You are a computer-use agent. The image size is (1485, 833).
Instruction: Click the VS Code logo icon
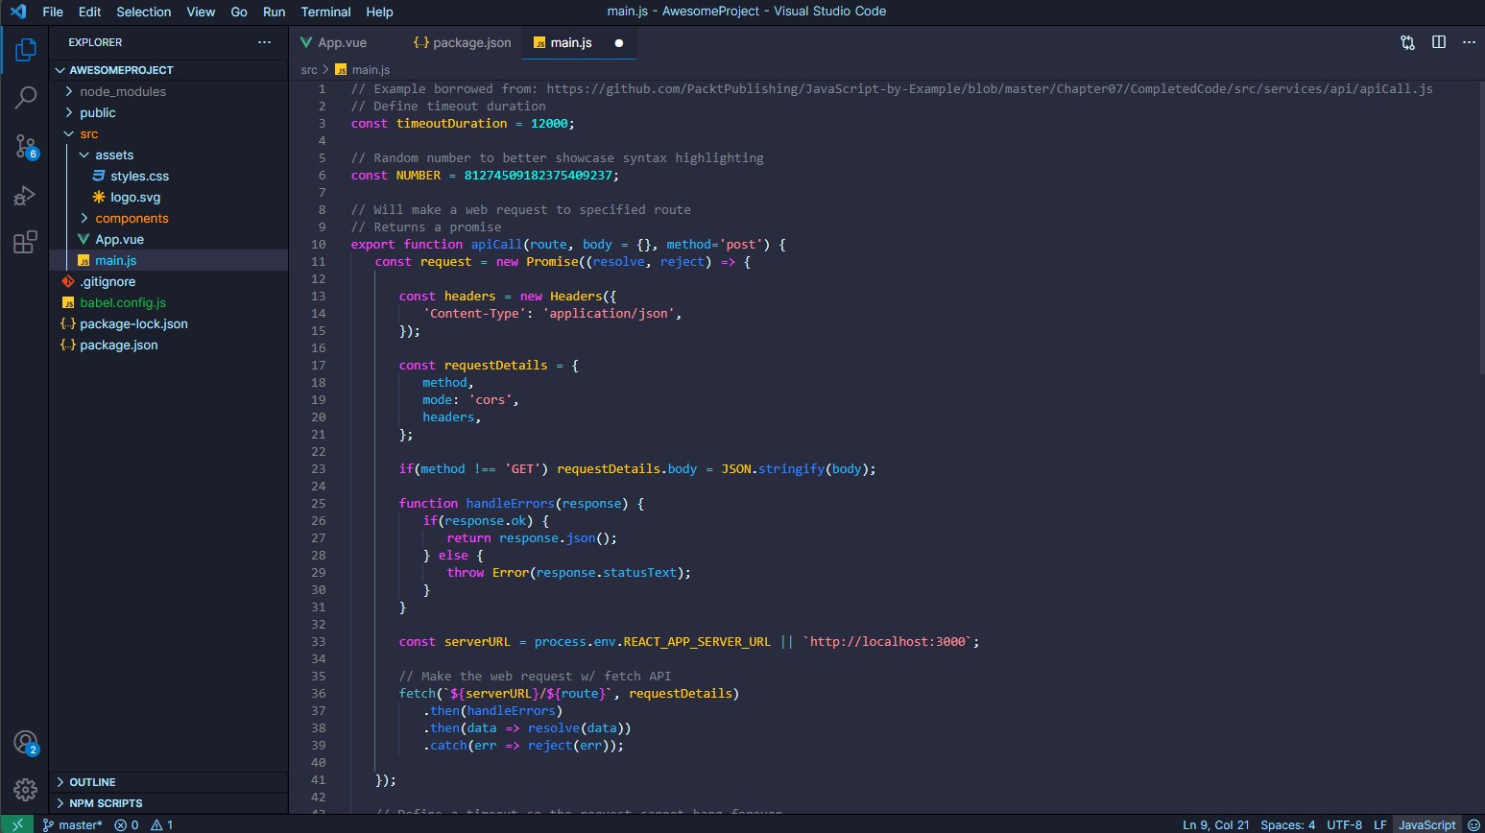click(18, 12)
